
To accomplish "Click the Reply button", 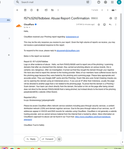I will 31,139.
